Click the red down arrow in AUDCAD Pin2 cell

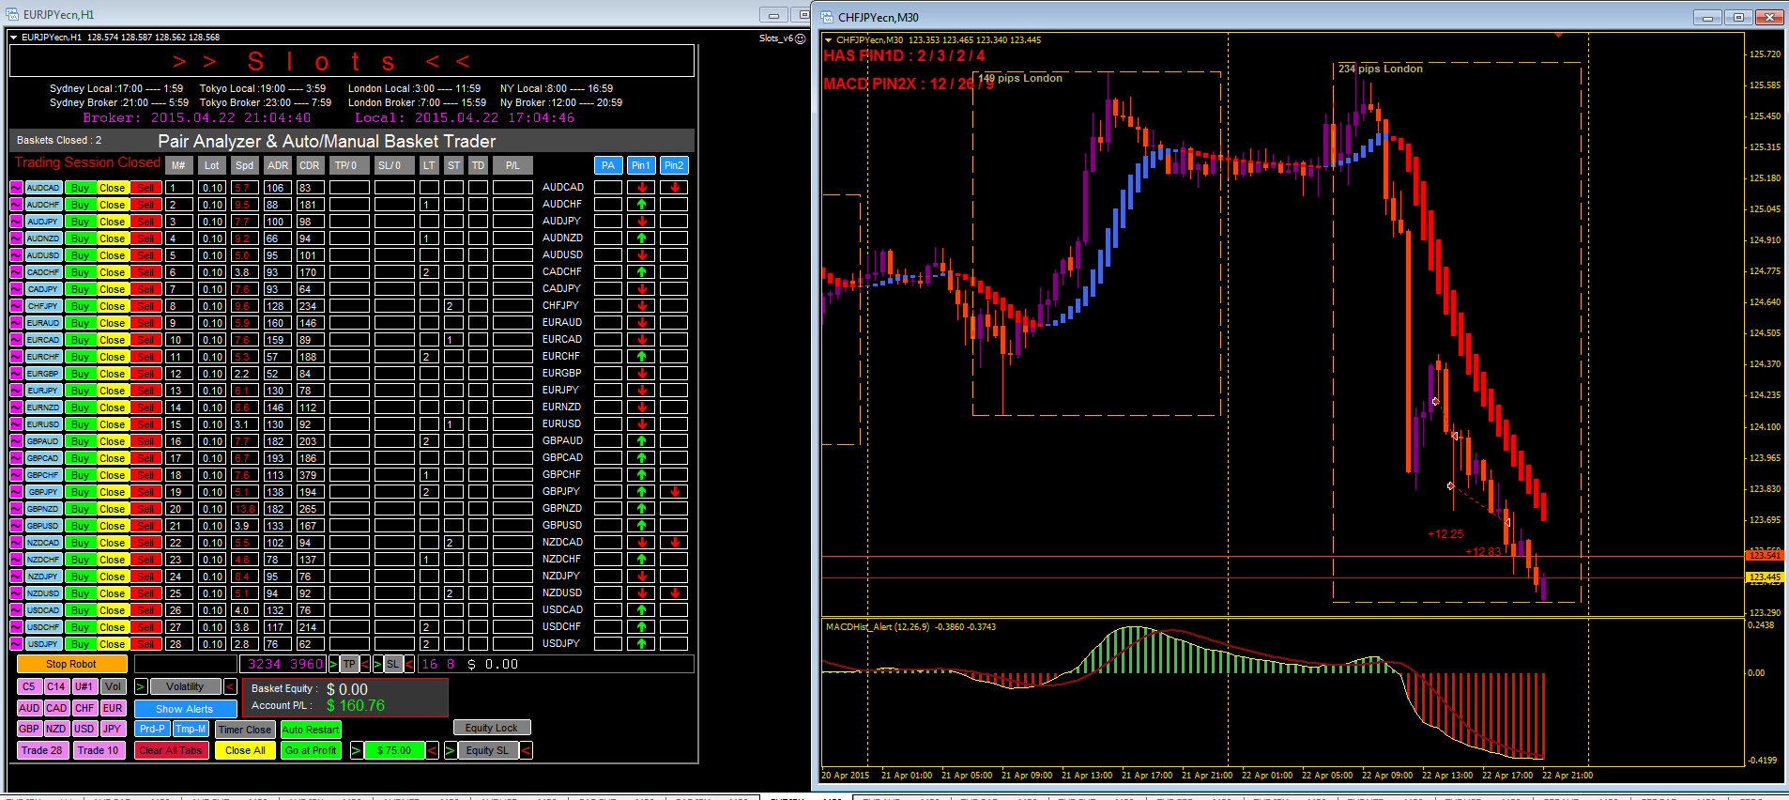675,188
